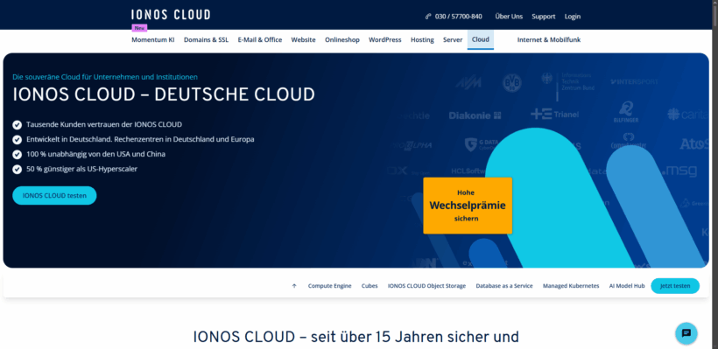Open the chat bubble icon
This screenshot has height=349, width=718.
coord(686,333)
